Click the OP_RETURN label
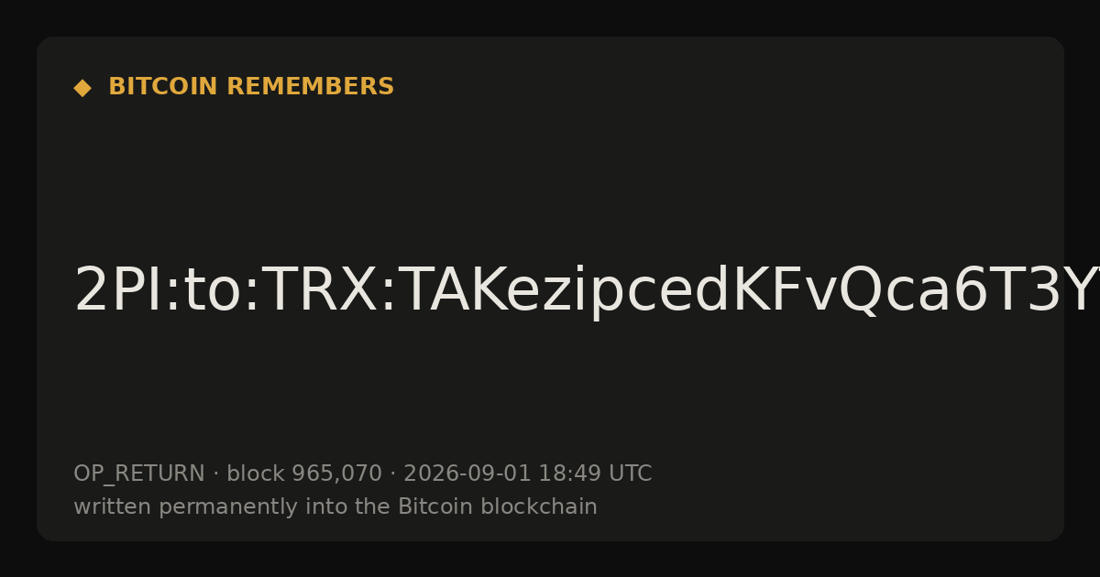The image size is (1100, 577). click(x=139, y=474)
